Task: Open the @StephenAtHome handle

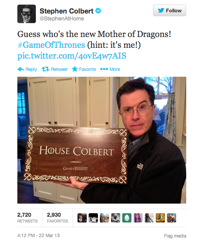Action: click(62, 19)
